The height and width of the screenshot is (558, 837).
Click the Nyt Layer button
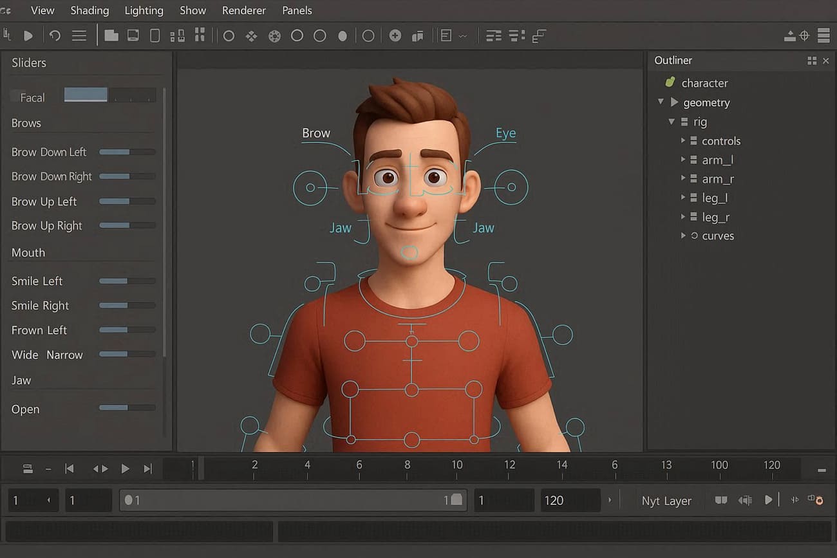pyautogui.click(x=667, y=500)
